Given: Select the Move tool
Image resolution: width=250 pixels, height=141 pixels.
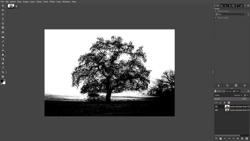Looking at the screenshot, I should click(x=3, y=5).
